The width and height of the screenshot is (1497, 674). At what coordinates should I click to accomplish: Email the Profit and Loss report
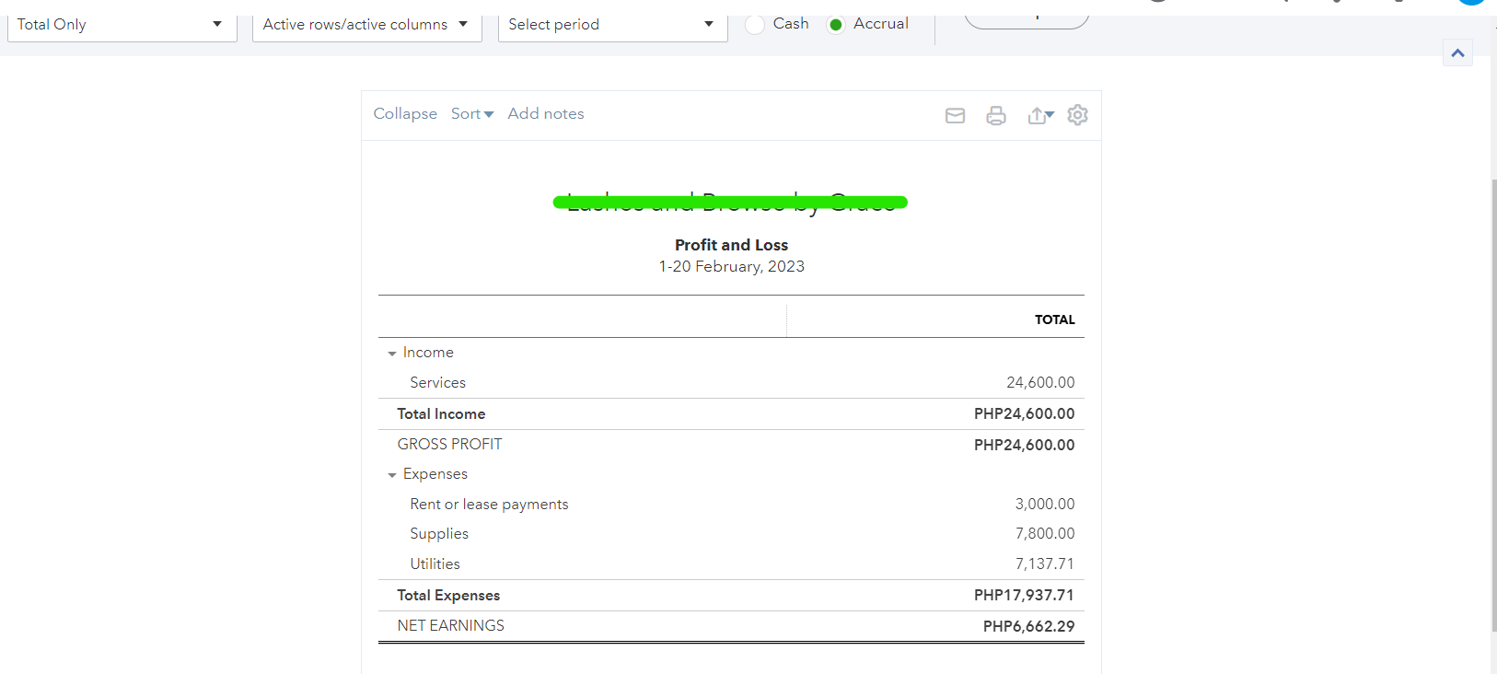click(x=955, y=115)
